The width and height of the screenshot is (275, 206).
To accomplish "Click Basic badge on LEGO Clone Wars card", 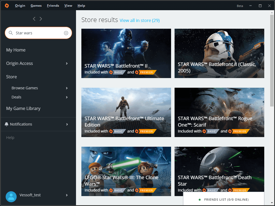I will tap(117, 190).
